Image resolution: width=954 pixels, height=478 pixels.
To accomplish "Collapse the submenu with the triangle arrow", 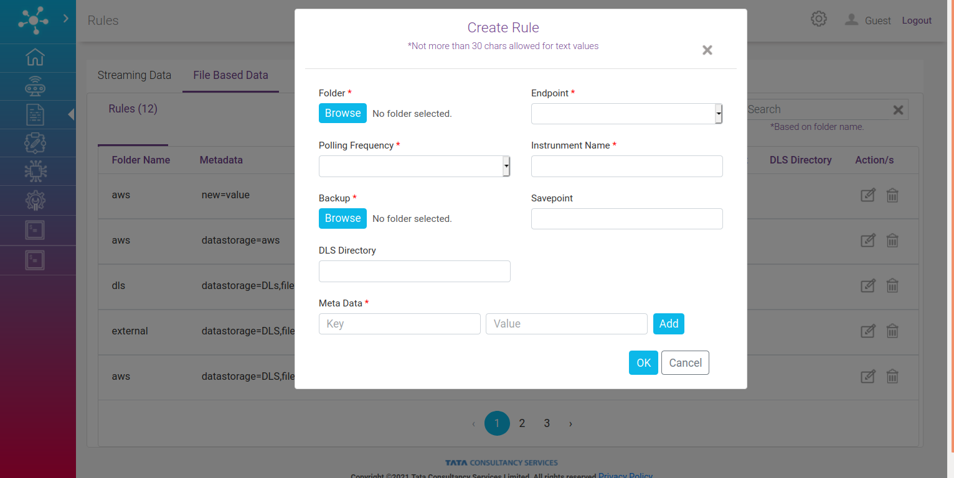I will pos(71,114).
